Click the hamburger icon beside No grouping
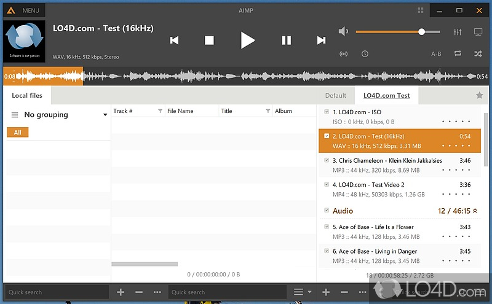This screenshot has height=304, width=492. tap(15, 115)
